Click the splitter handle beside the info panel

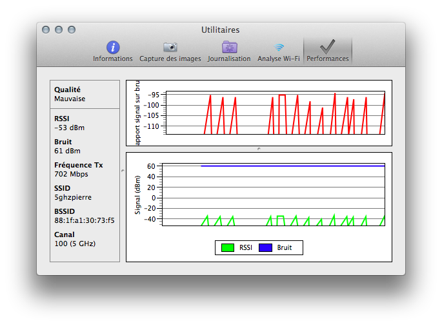click(x=123, y=171)
